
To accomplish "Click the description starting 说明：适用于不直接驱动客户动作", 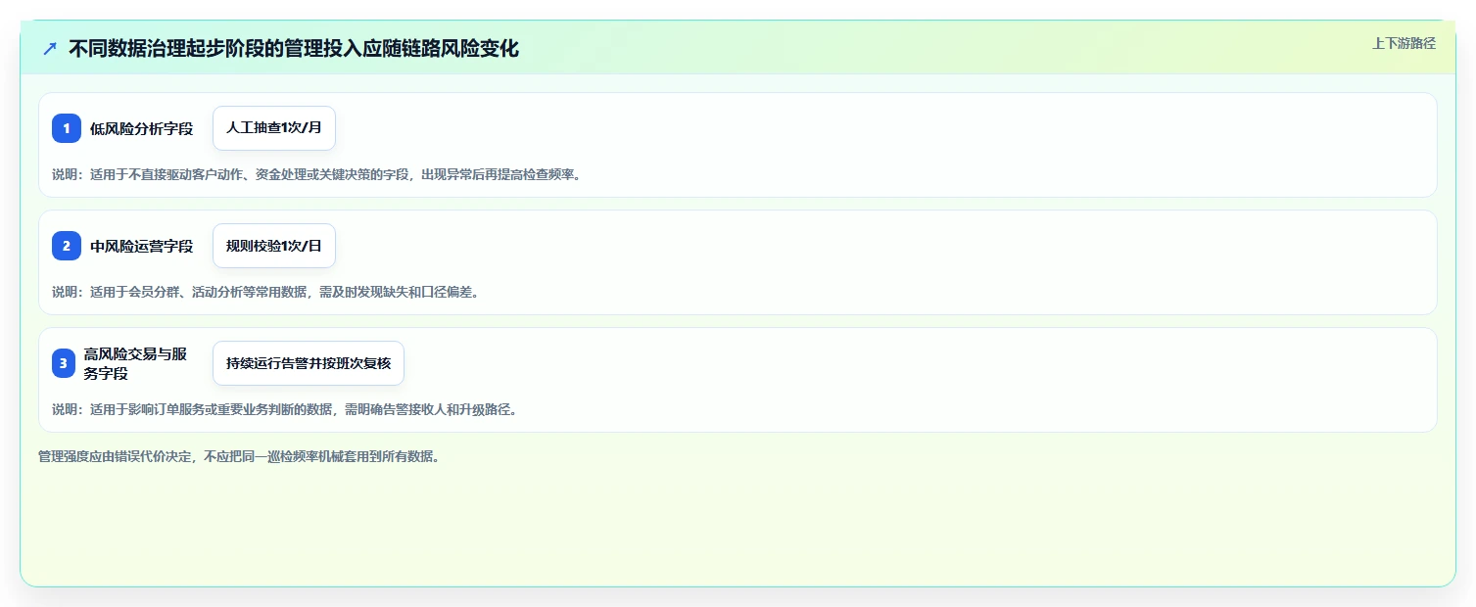I will click(x=316, y=174).
